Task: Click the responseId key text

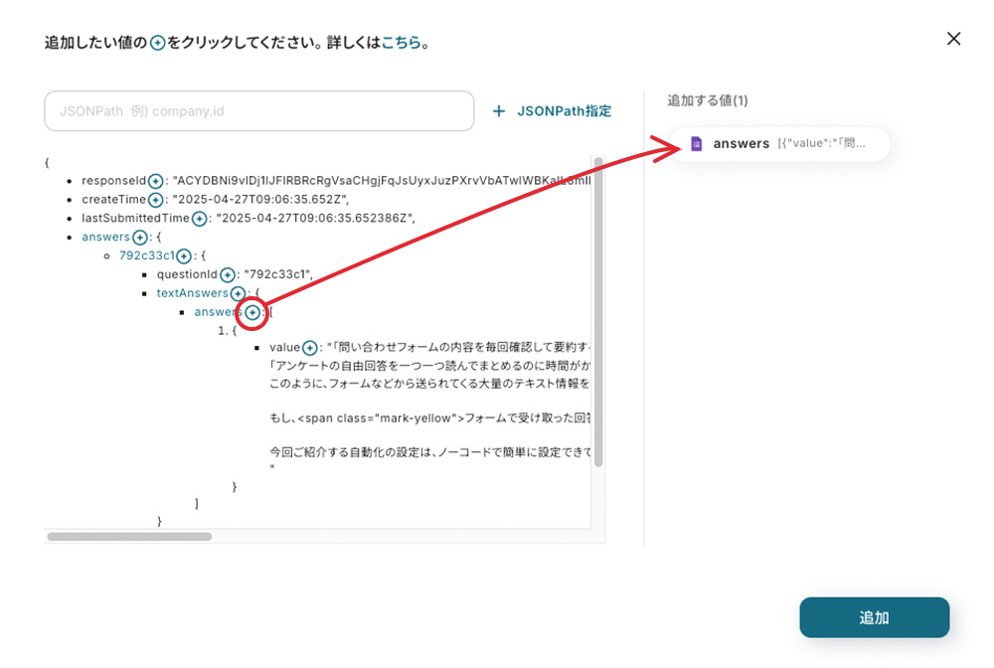Action: click(114, 181)
